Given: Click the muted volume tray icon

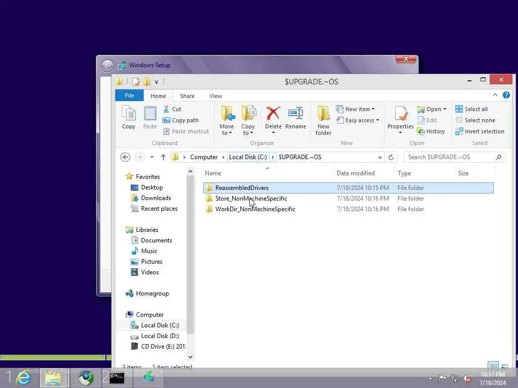Looking at the screenshot, I should pyautogui.click(x=467, y=378).
